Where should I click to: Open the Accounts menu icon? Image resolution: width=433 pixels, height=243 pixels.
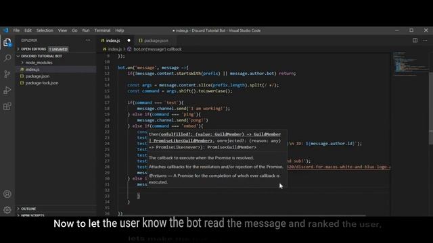pyautogui.click(x=7, y=194)
